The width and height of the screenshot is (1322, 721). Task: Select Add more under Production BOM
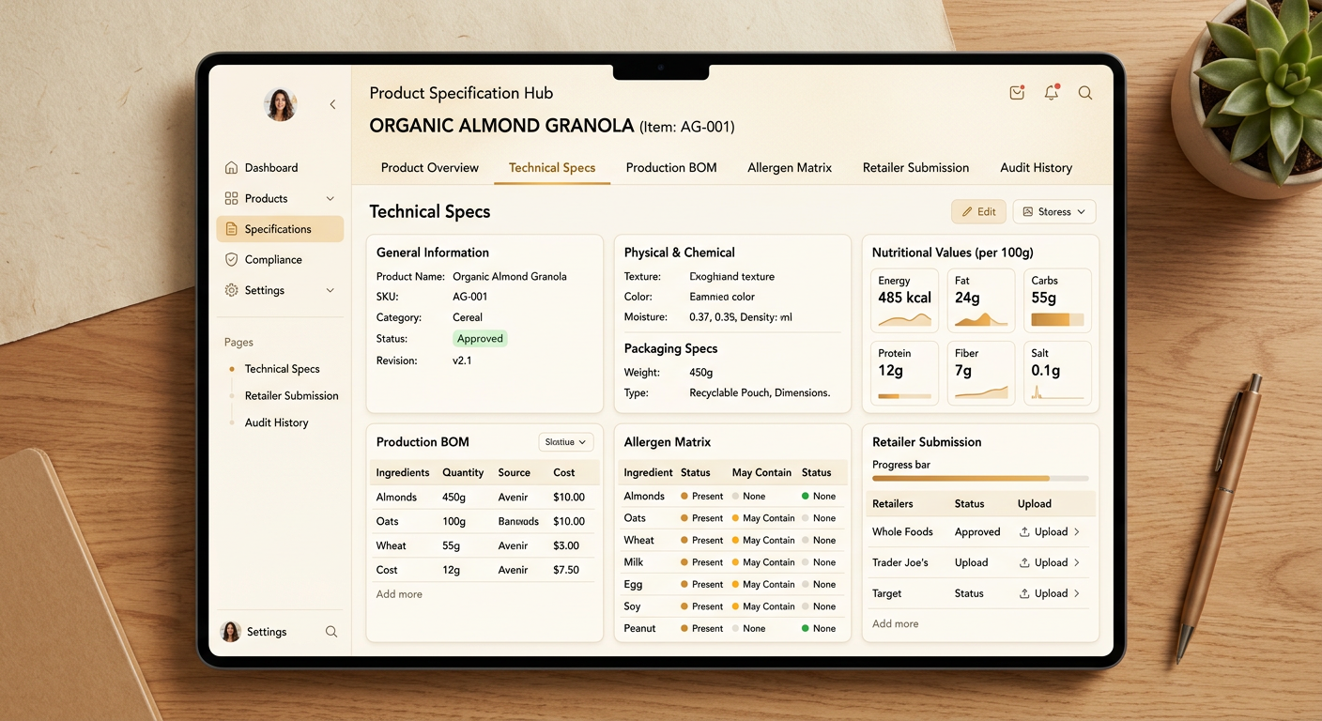coord(398,594)
